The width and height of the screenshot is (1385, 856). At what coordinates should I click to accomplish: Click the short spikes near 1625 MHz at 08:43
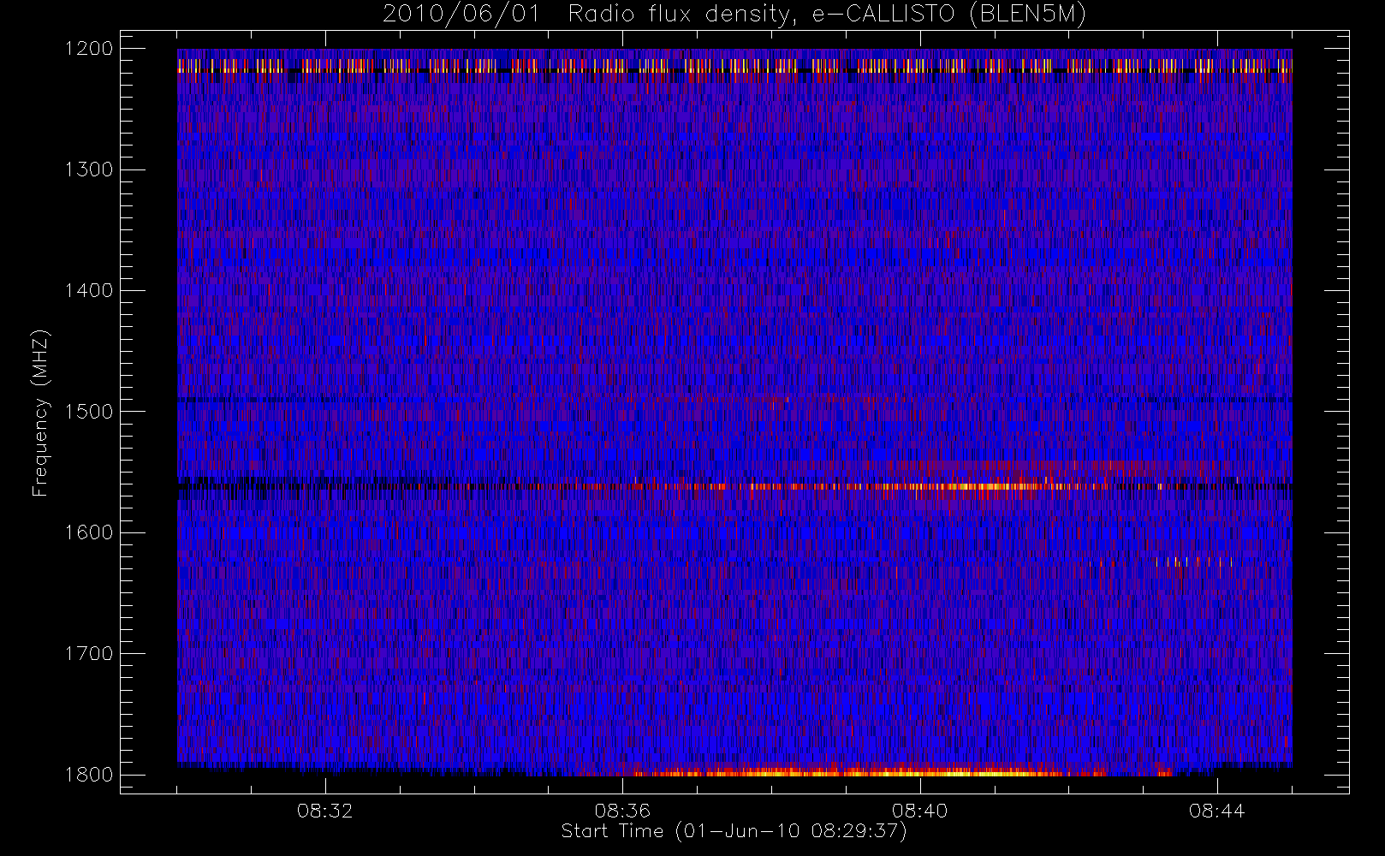coord(1194,562)
